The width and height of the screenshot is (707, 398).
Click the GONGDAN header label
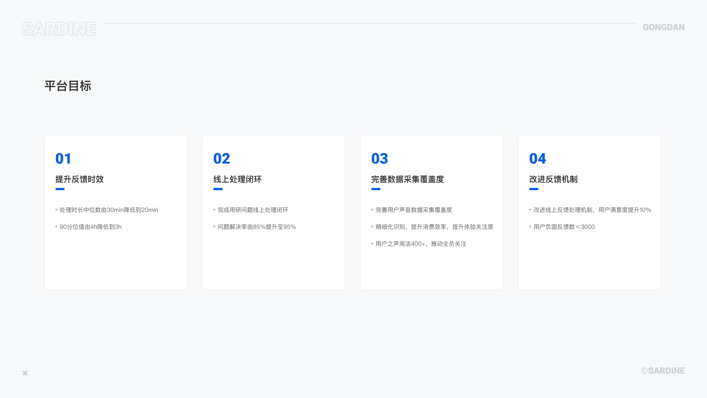[x=664, y=27]
